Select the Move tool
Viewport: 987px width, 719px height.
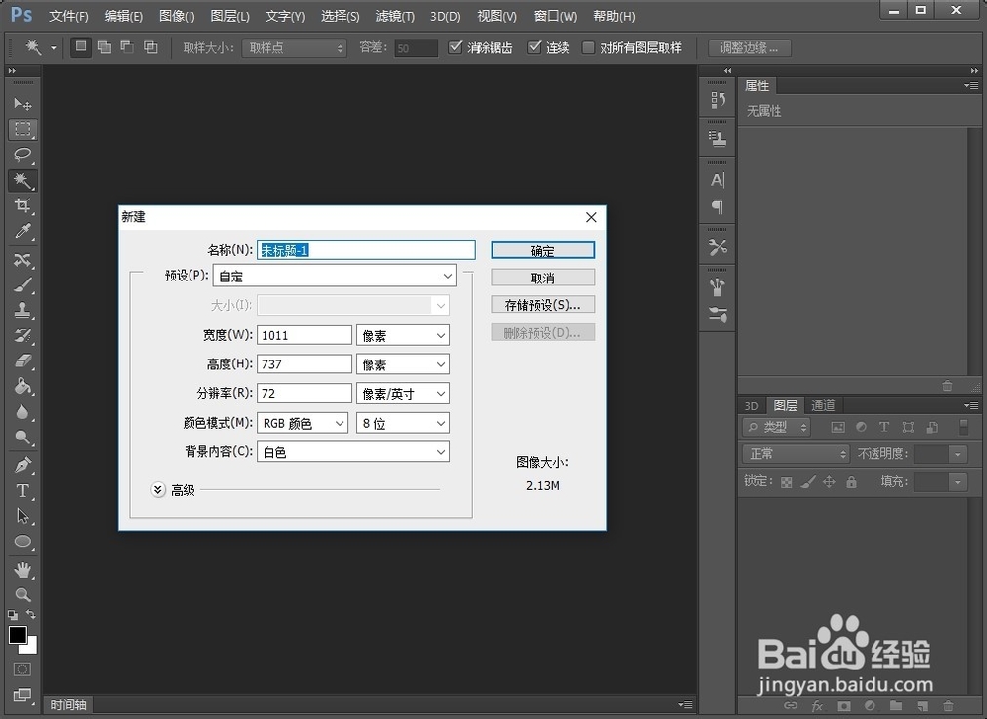point(23,104)
